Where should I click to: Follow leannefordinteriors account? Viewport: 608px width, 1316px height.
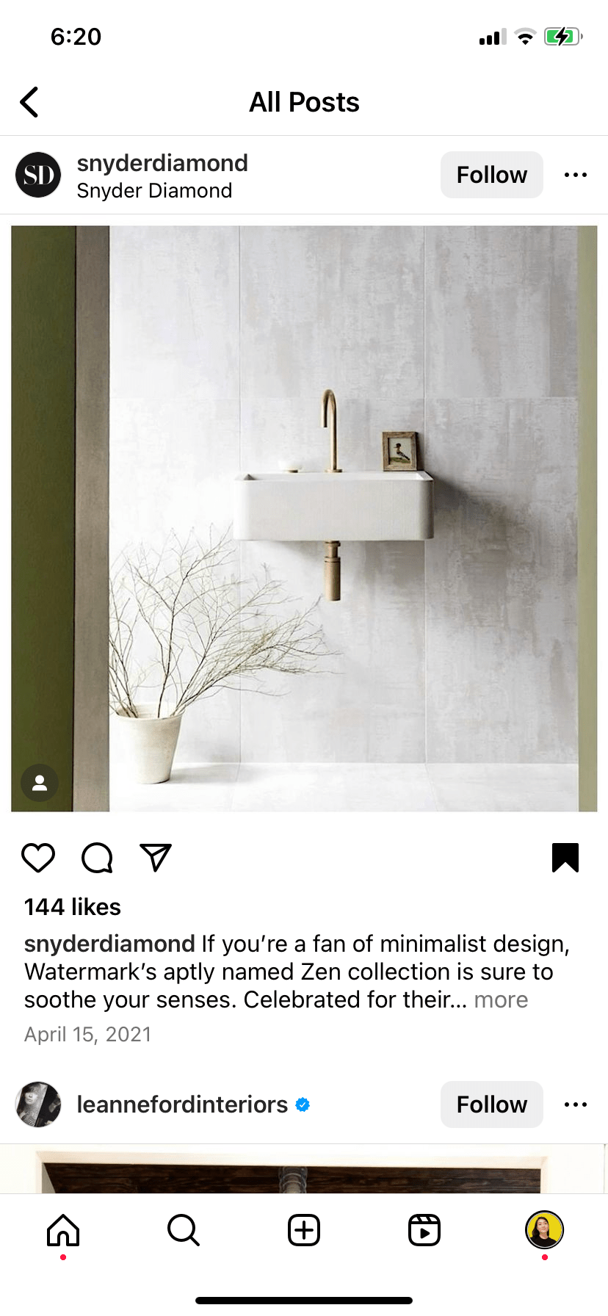(x=492, y=1104)
